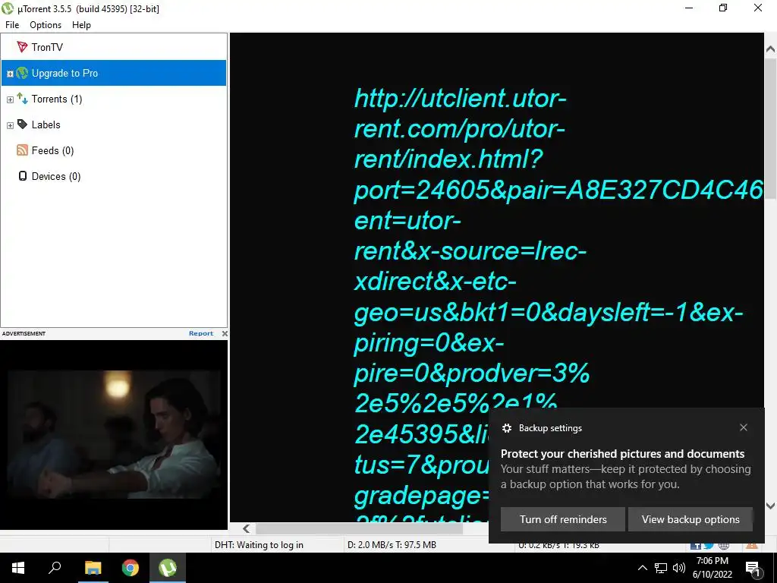Click the Labels tag icon
Screen dimensions: 777x583
(x=22, y=124)
